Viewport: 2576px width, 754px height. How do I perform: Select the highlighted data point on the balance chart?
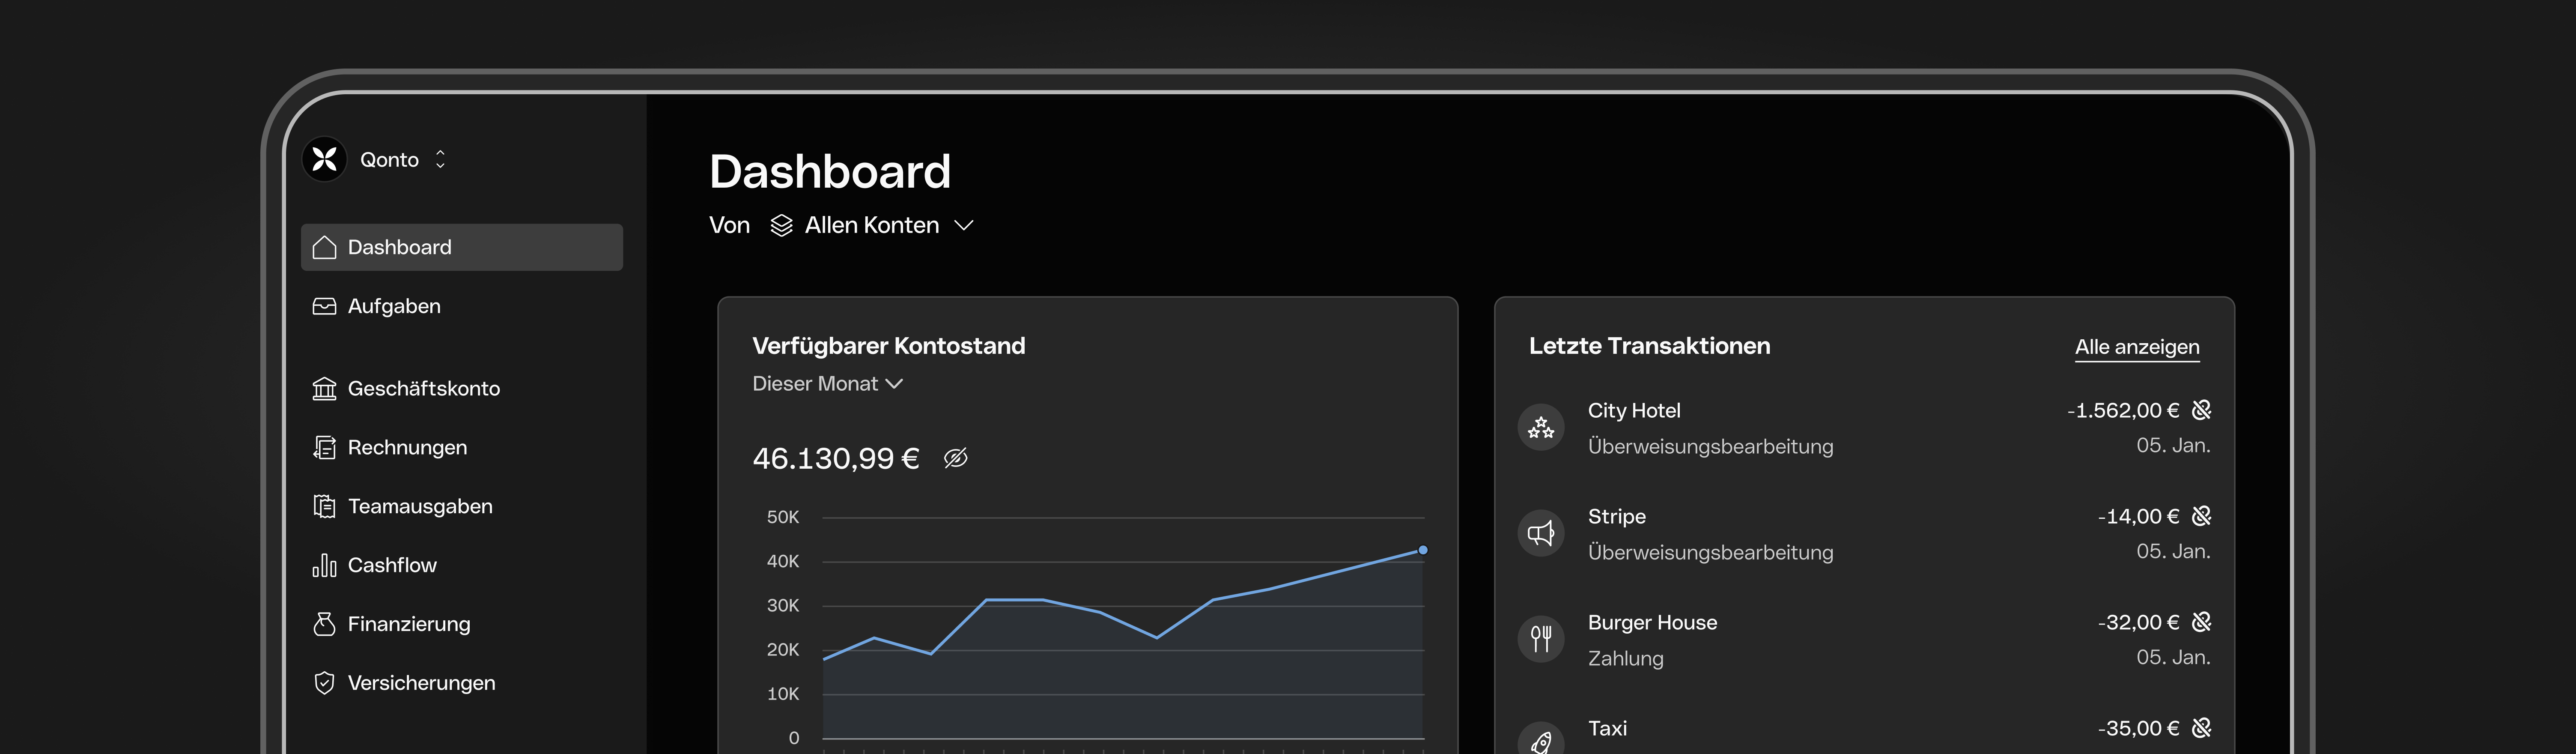pyautogui.click(x=1422, y=548)
